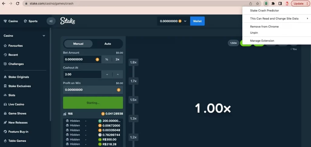
Task: Click the Cashout At input field
Action: click(x=82, y=74)
